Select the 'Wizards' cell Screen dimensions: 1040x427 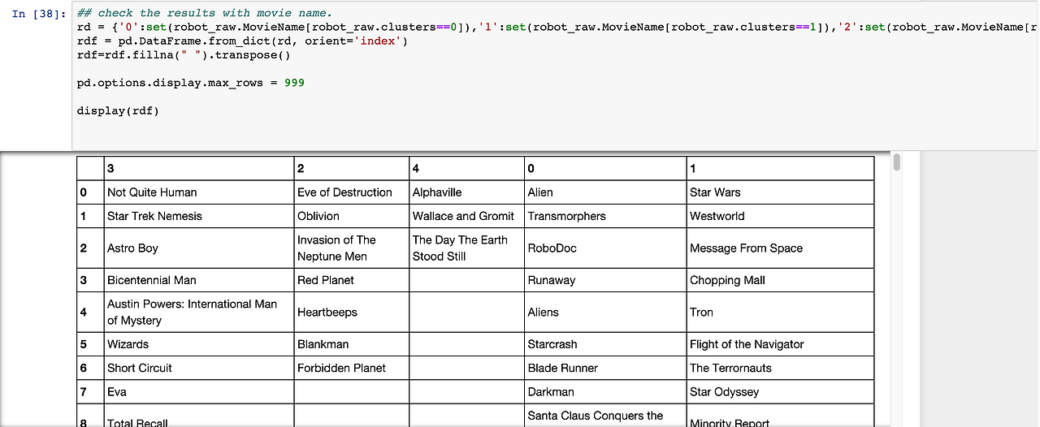click(199, 344)
